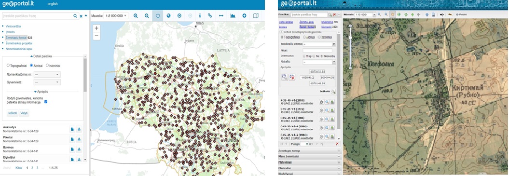This screenshot has width=509, height=176.
Task: Click the info 'i' identify tool
Action: pos(200,15)
